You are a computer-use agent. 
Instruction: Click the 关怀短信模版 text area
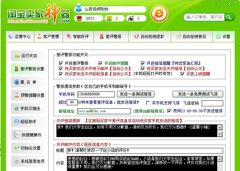pos(137,131)
